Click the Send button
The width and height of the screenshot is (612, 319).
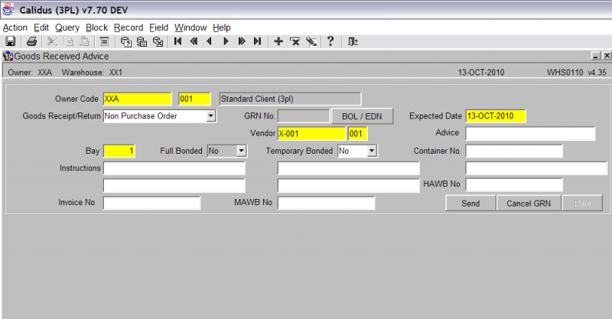coord(470,203)
